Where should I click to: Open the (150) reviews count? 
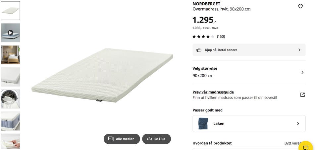point(221,37)
